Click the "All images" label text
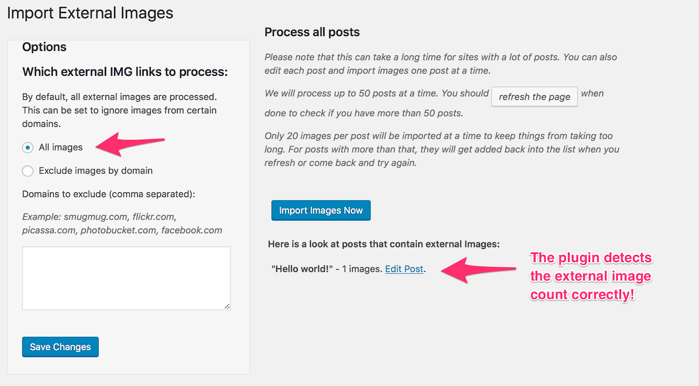 tap(61, 147)
